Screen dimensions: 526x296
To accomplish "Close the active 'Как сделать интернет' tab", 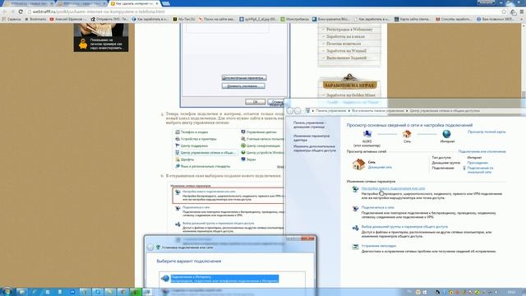I will point(157,3).
